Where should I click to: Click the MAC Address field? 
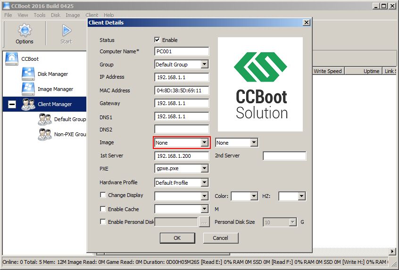click(182, 90)
